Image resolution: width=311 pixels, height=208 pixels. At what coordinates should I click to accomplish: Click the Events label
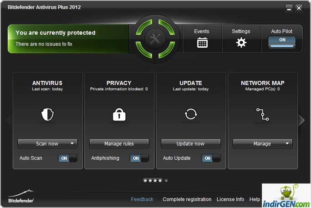pos(202,31)
